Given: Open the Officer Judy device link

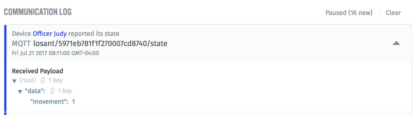Looking at the screenshot, I should (x=50, y=34).
